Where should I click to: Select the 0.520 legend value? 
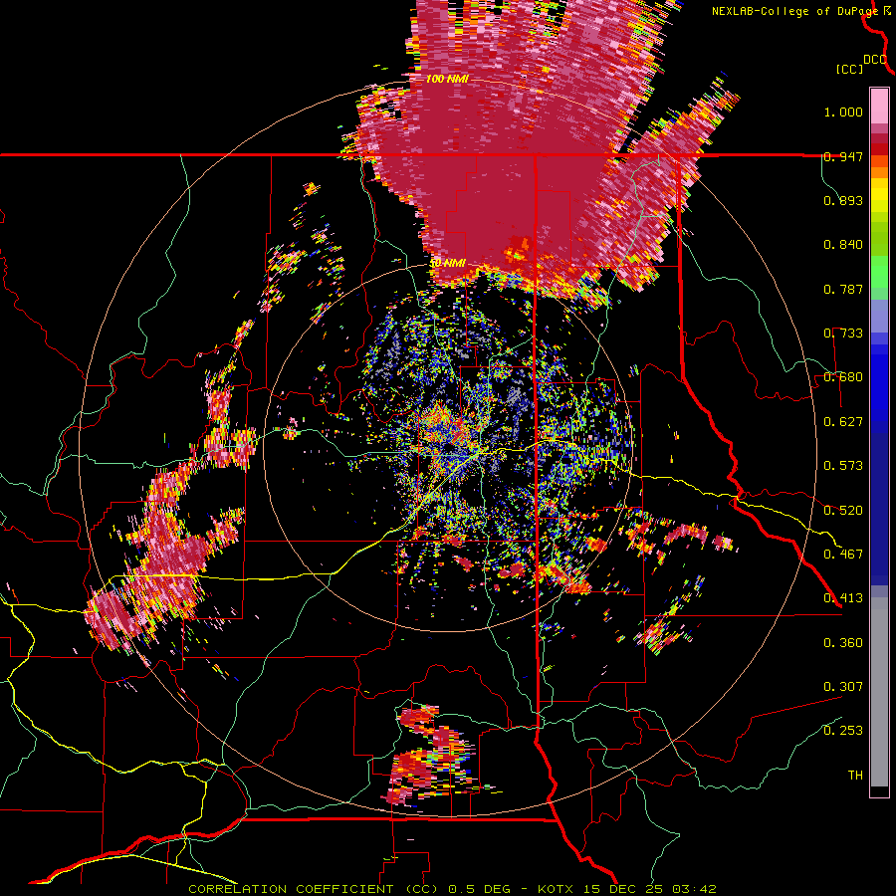coord(843,511)
